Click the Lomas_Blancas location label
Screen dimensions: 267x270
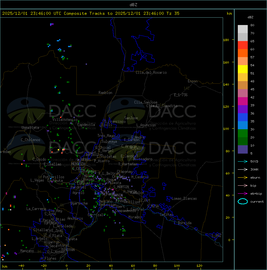point(184,198)
